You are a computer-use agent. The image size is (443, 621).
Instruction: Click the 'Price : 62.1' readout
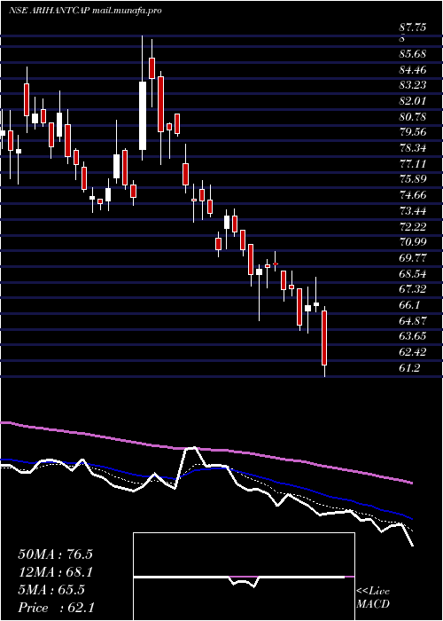point(55,608)
